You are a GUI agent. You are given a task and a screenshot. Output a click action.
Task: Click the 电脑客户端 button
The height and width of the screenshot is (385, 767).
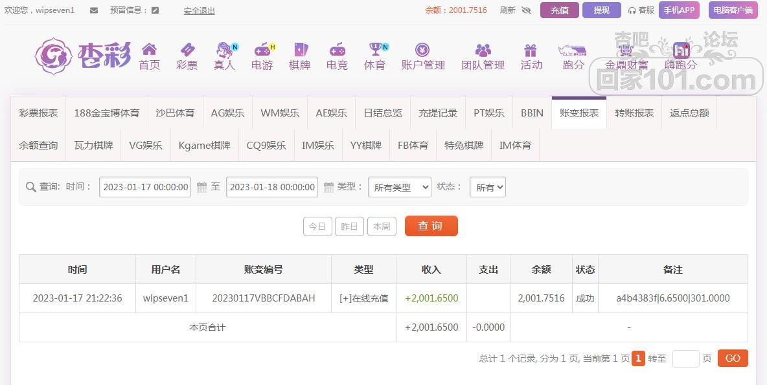coord(733,10)
